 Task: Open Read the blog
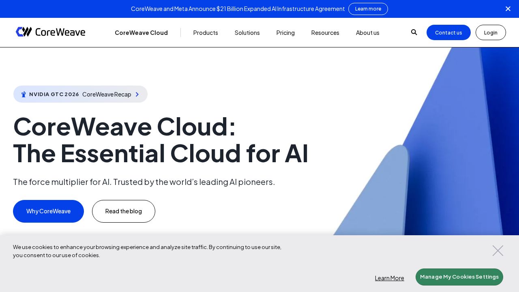[x=124, y=211]
